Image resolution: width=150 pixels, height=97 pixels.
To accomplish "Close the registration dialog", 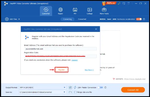I will pos(96,29).
